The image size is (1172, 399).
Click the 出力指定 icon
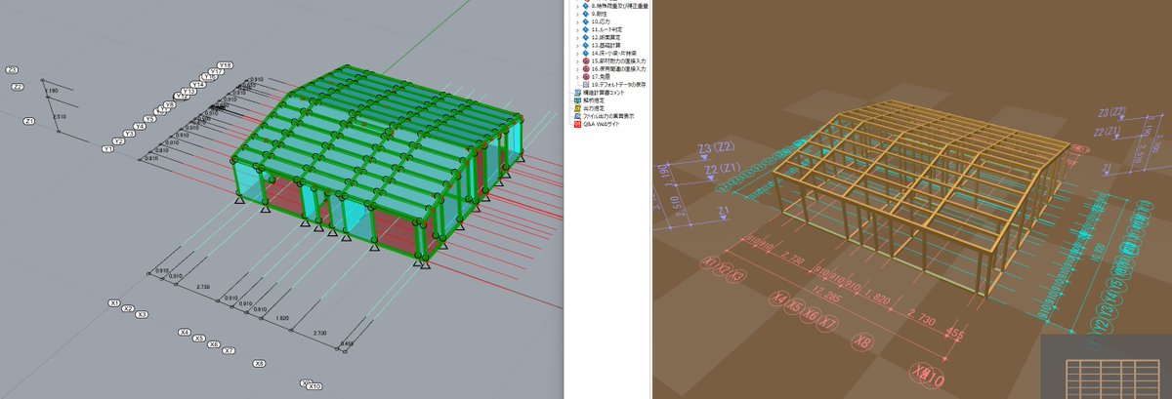pos(576,108)
